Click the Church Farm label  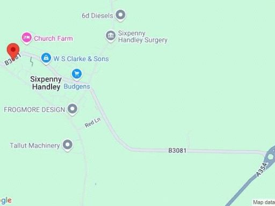pos(53,38)
